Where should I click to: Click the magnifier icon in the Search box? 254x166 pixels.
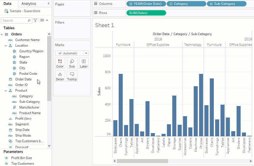tap(29, 20)
